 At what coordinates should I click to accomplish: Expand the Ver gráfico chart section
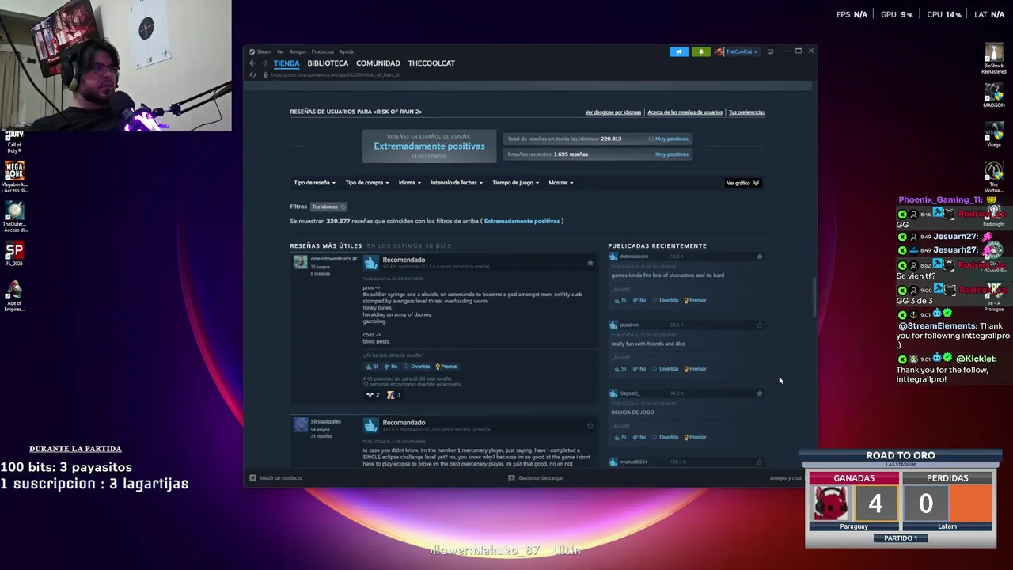tap(743, 183)
